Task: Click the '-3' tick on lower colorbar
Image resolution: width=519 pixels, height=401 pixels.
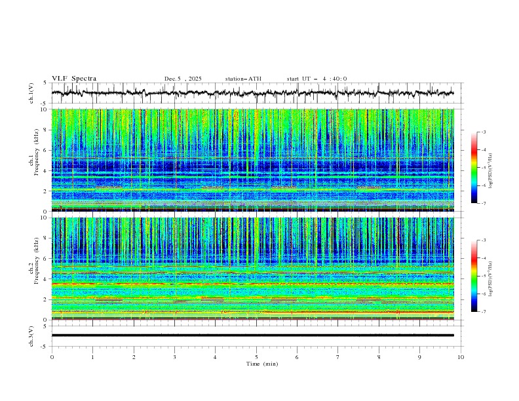Action: pyautogui.click(x=484, y=240)
